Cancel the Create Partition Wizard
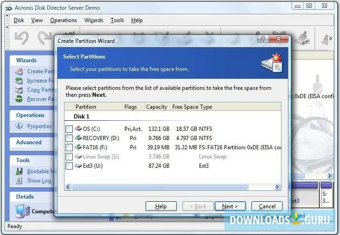 (x=267, y=206)
